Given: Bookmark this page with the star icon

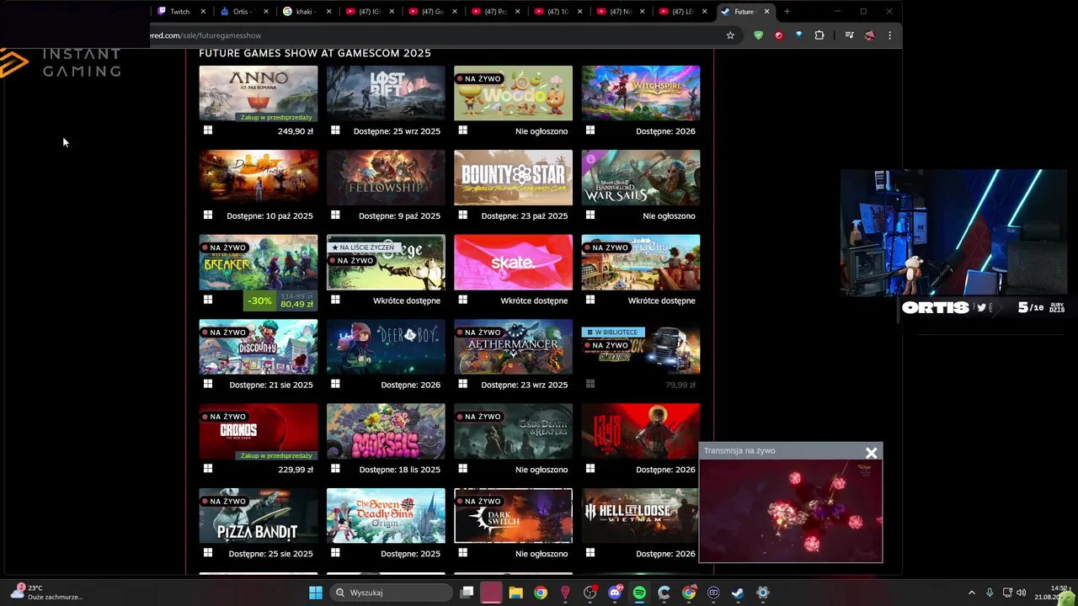Looking at the screenshot, I should tap(730, 35).
